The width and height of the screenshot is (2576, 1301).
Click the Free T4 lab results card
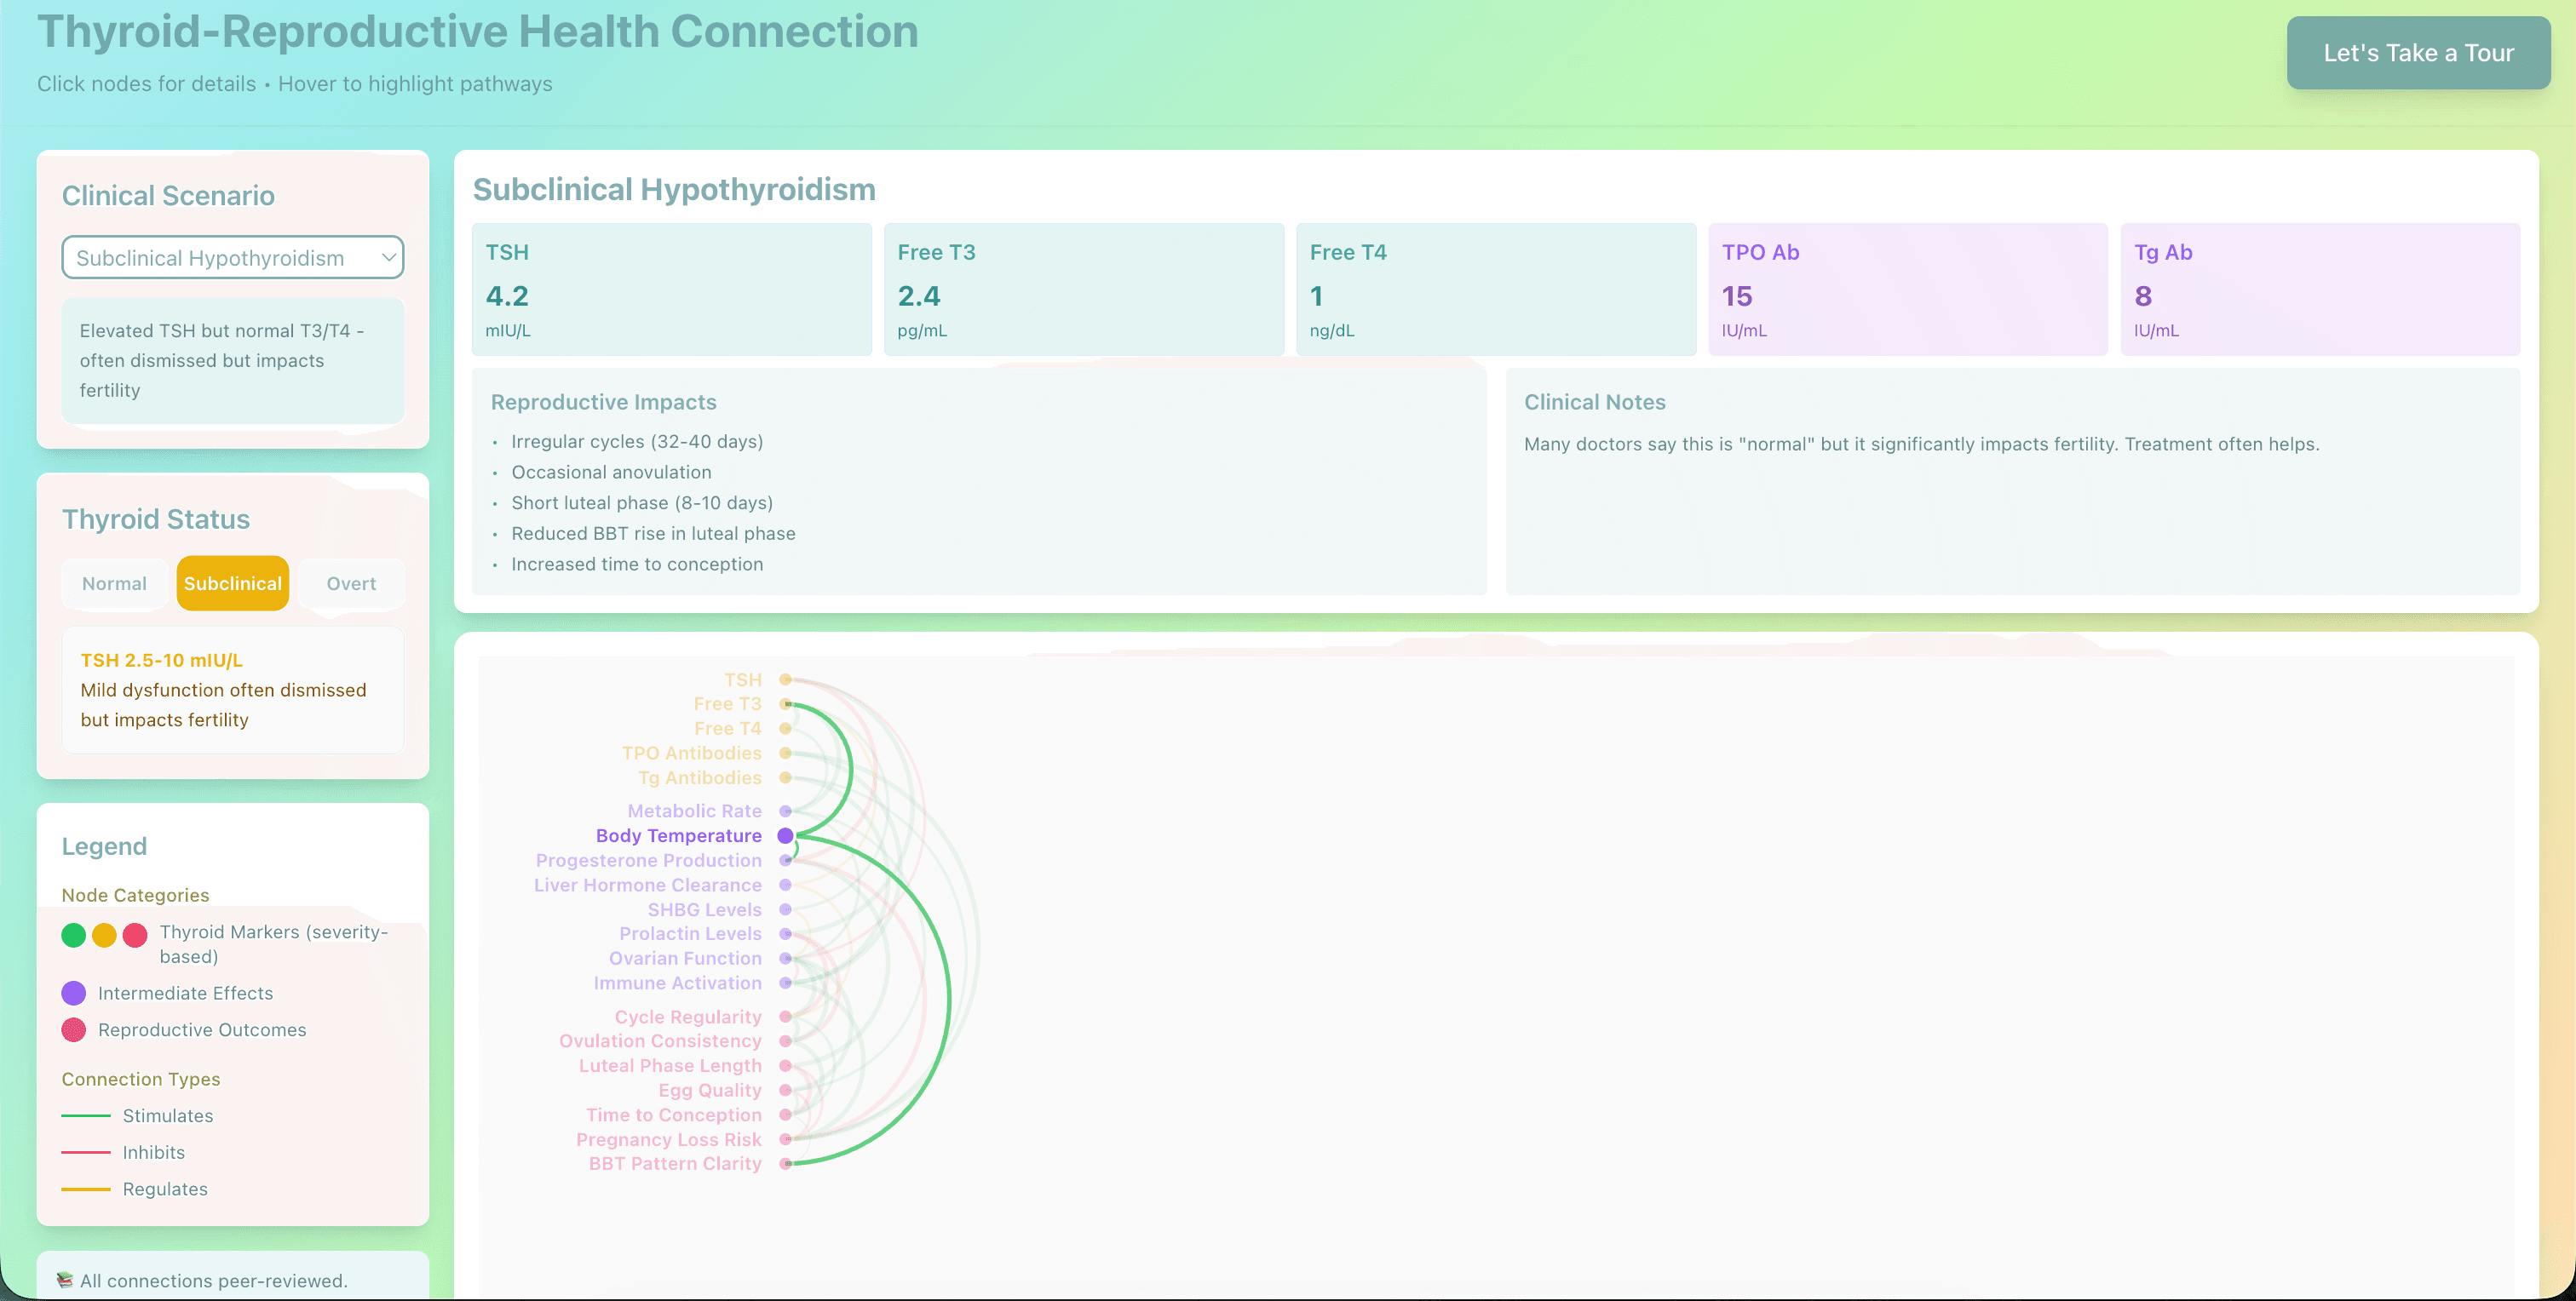coord(1495,289)
